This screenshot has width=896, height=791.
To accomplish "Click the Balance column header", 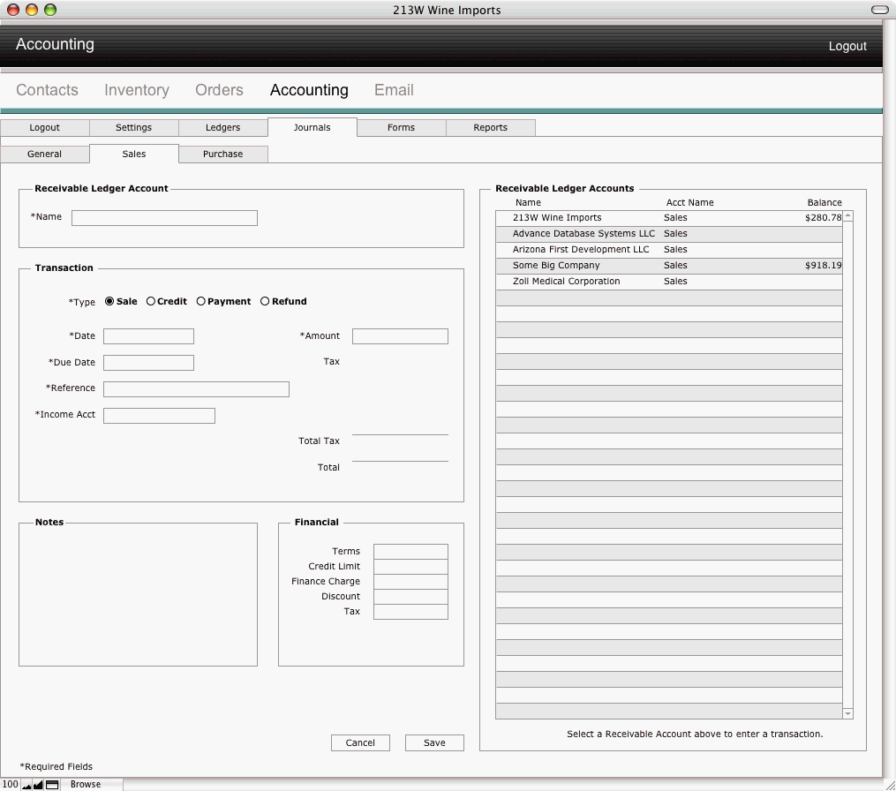I will 824,202.
